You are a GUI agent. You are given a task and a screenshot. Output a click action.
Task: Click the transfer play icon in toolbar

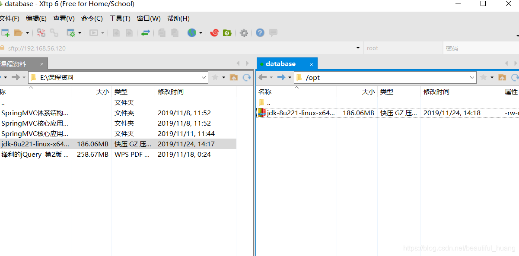(x=94, y=33)
